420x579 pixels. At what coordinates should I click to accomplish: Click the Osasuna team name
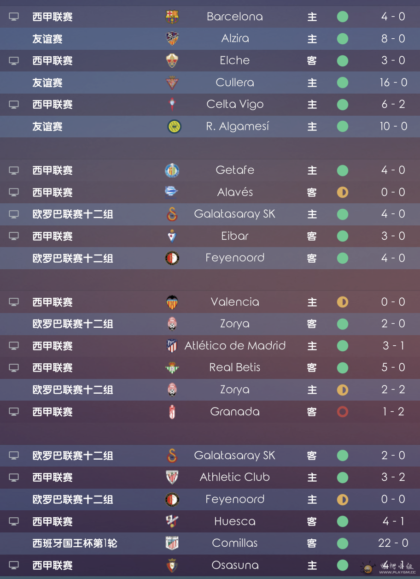235,565
